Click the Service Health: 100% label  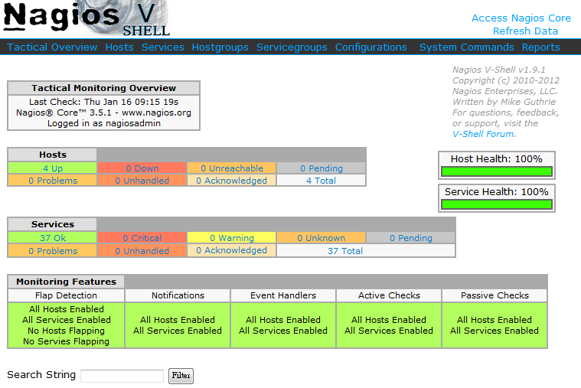[x=497, y=191]
